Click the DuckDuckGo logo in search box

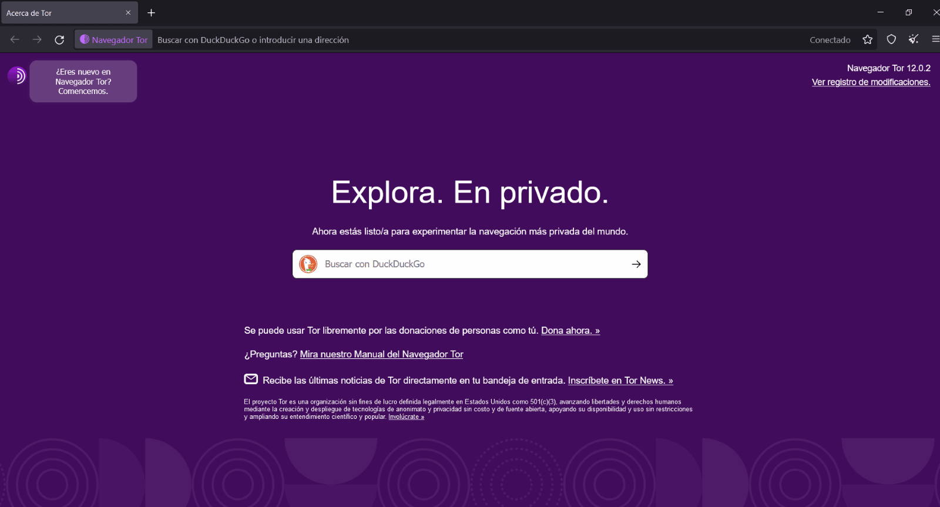point(308,264)
